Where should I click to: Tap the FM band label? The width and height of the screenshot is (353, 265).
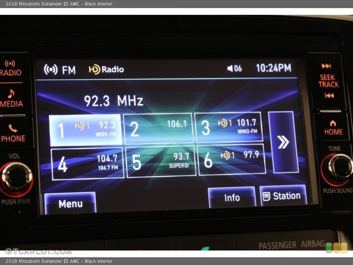tap(69, 70)
